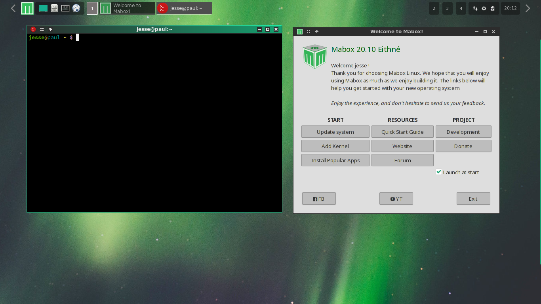Launch the terminal from panel launcher
Viewport: 541px width, 304px height.
(65, 8)
